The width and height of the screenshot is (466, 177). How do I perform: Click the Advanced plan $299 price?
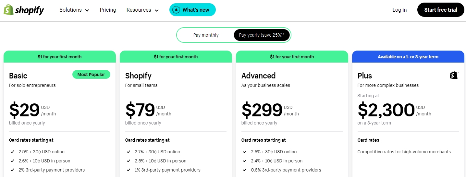262,110
